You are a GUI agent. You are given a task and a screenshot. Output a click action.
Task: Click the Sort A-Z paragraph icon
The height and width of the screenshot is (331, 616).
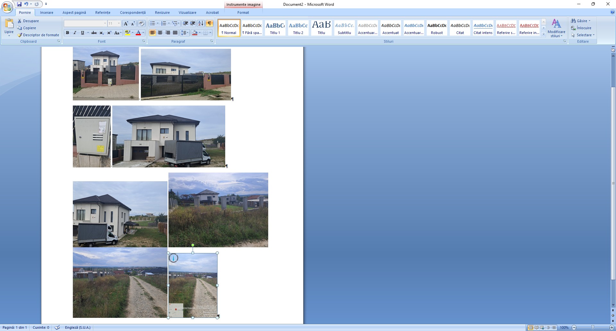coord(201,23)
